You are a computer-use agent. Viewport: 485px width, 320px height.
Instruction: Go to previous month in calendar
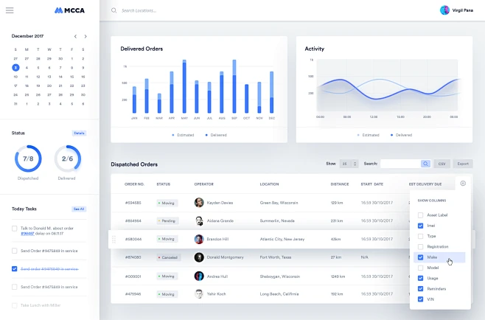(x=75, y=37)
